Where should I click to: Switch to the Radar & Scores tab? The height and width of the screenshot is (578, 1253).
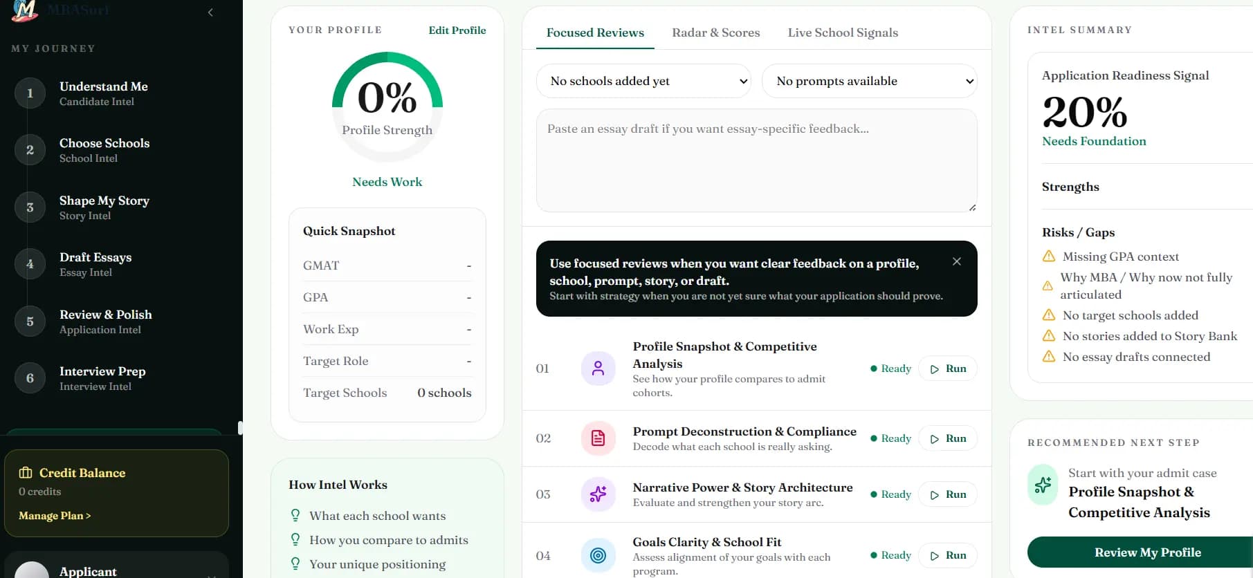point(716,32)
